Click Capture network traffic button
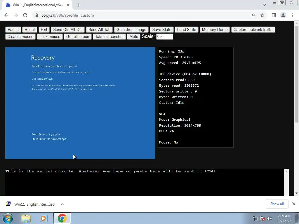 point(253,29)
